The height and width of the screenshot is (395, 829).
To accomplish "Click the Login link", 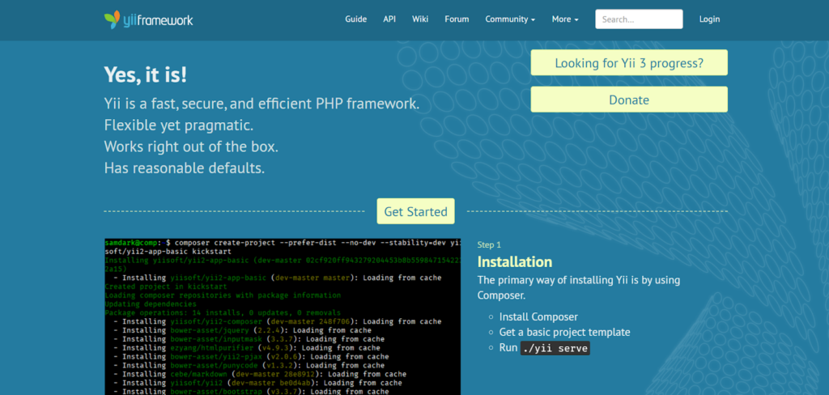I will click(x=709, y=19).
